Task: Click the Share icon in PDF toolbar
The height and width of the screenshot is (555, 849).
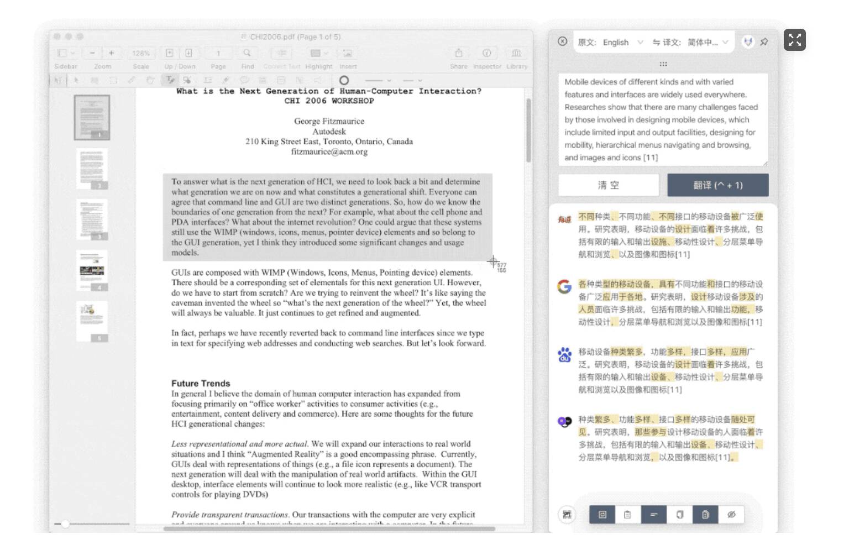Action: (458, 53)
